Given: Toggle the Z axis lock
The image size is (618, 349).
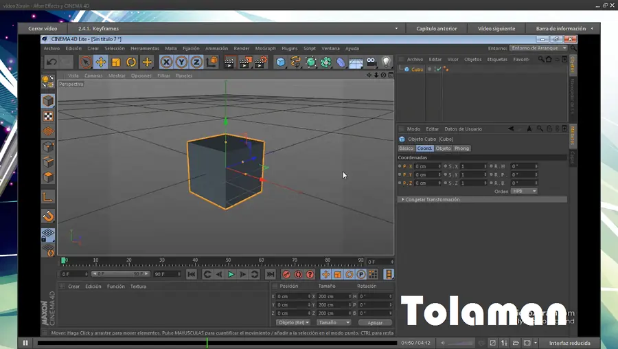Looking at the screenshot, I should tap(196, 63).
